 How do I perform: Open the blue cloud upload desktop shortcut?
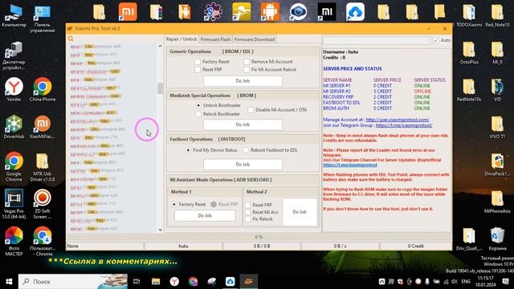click(x=355, y=11)
